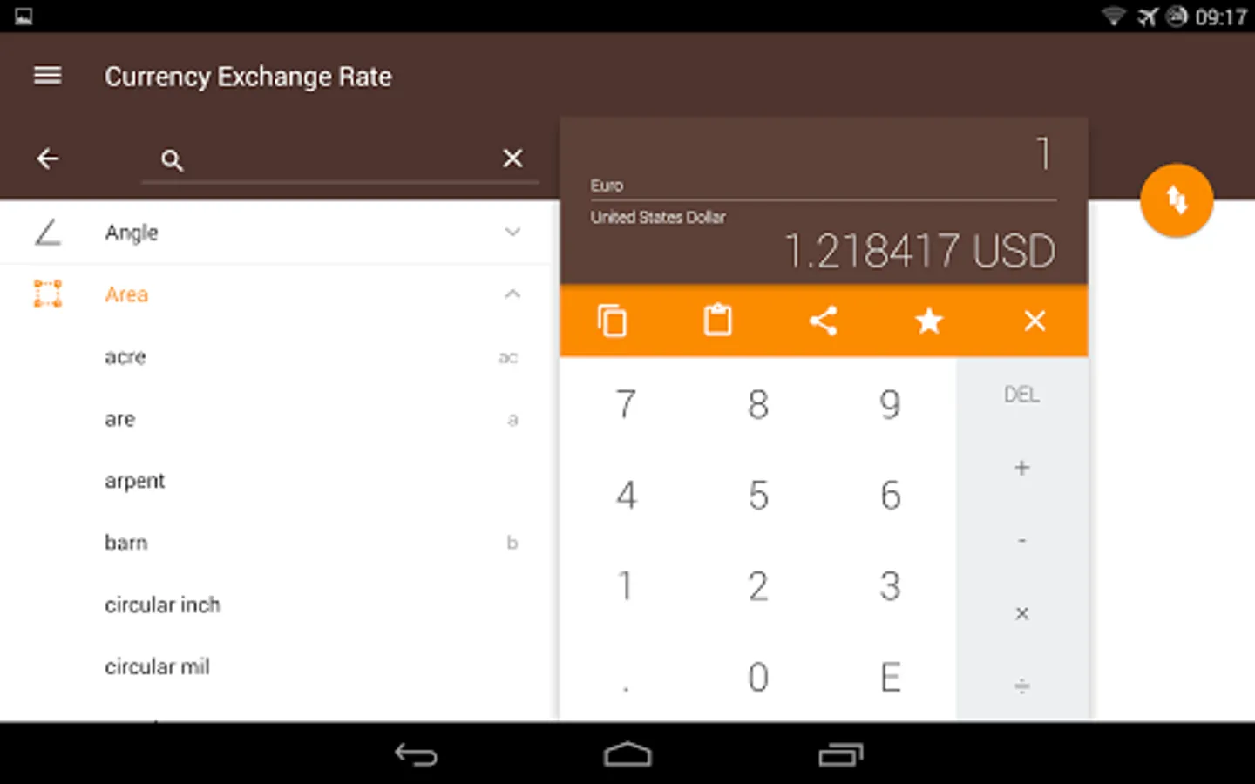Tap keypad digit 0
Viewport: 1255px width, 784px height.
coord(758,677)
